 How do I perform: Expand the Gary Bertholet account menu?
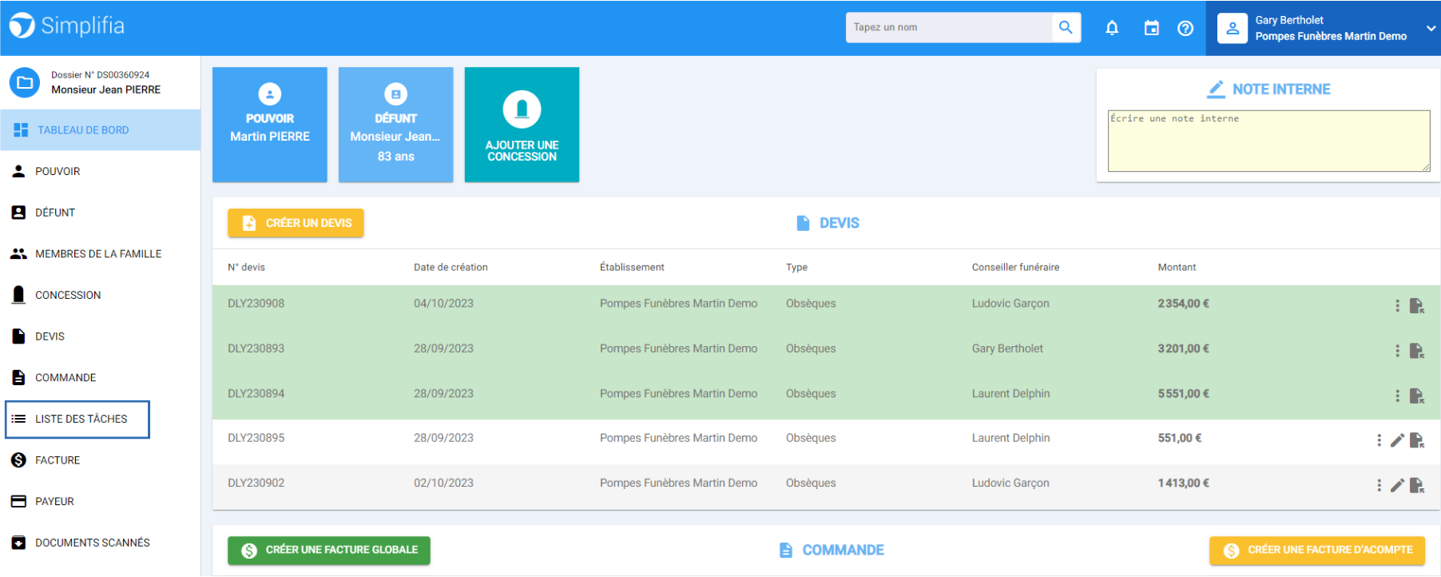pos(1431,28)
